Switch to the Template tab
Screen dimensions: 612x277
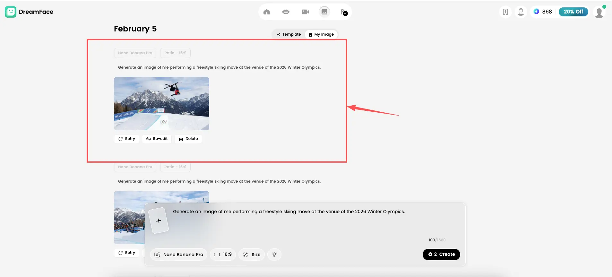(289, 34)
